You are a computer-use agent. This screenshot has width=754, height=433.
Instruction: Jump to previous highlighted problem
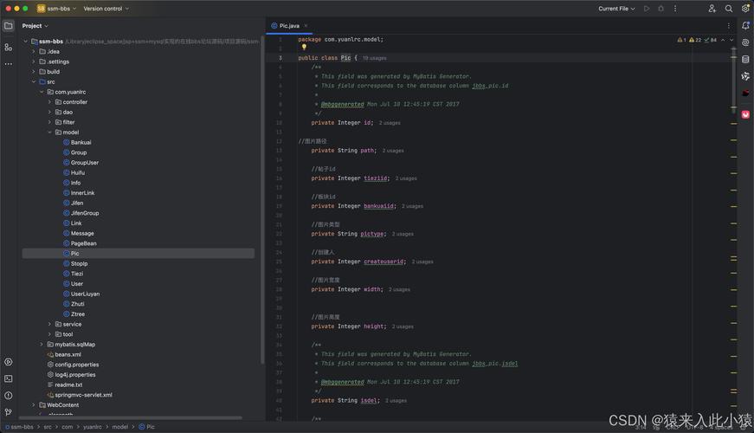(x=723, y=40)
